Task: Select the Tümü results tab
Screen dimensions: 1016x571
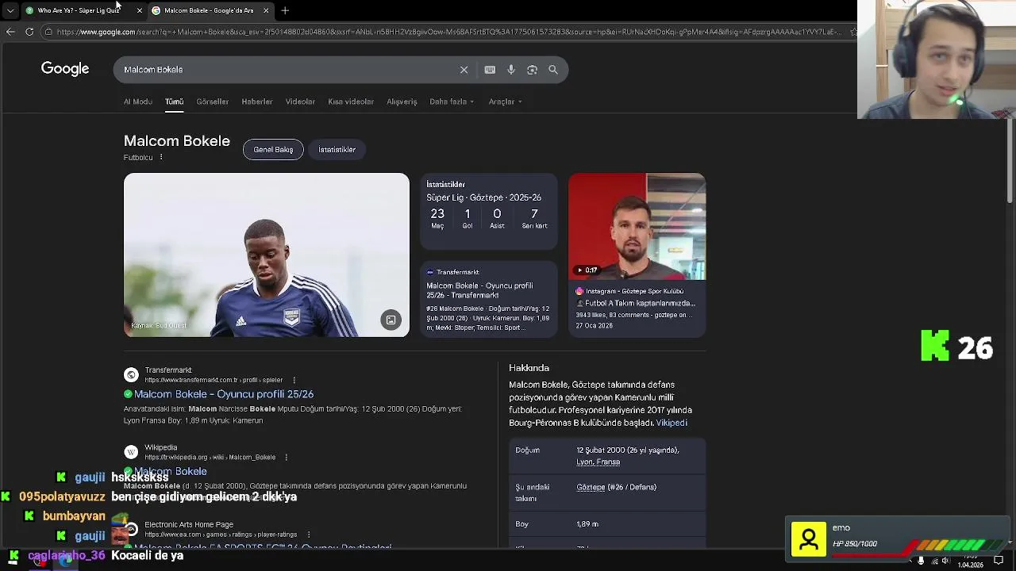Action: (174, 102)
